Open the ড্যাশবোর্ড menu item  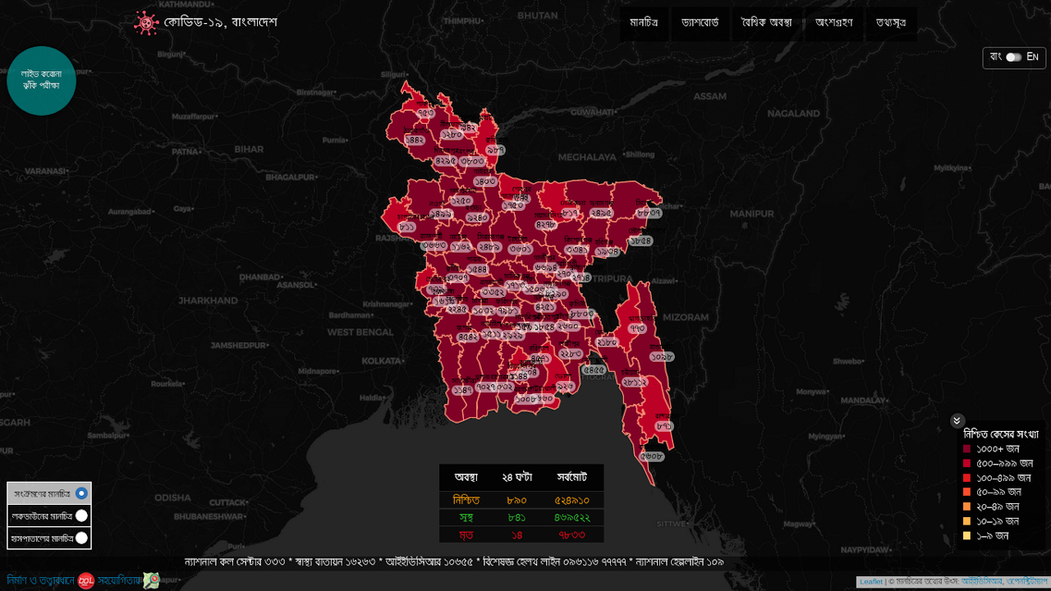700,23
